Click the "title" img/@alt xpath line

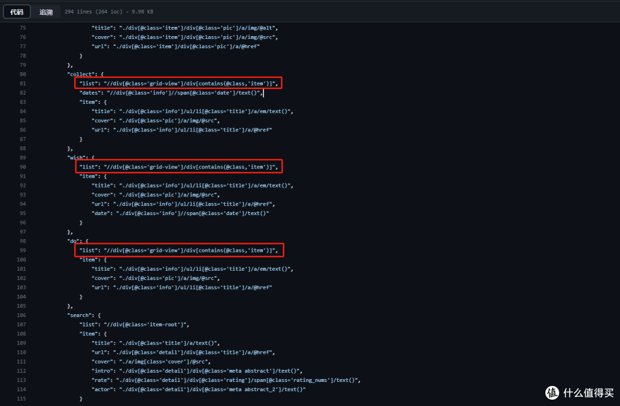(x=185, y=28)
